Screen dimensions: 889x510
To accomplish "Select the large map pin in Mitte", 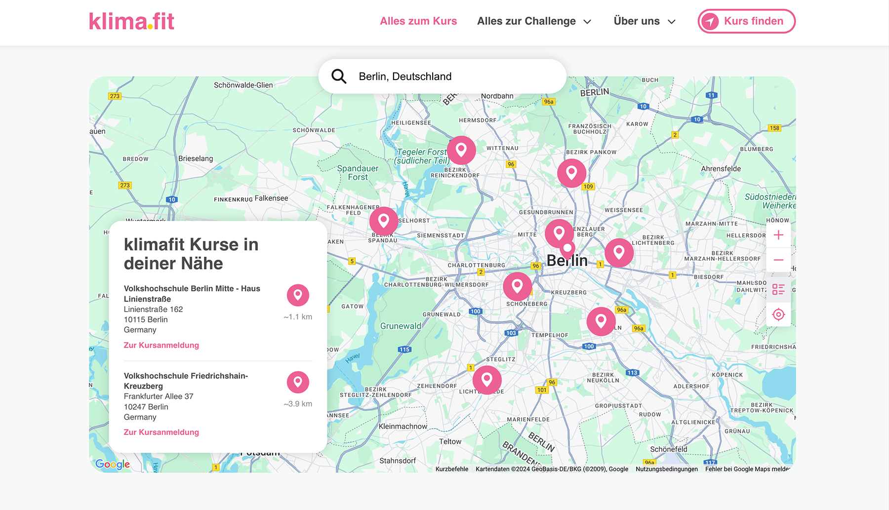I will point(559,233).
